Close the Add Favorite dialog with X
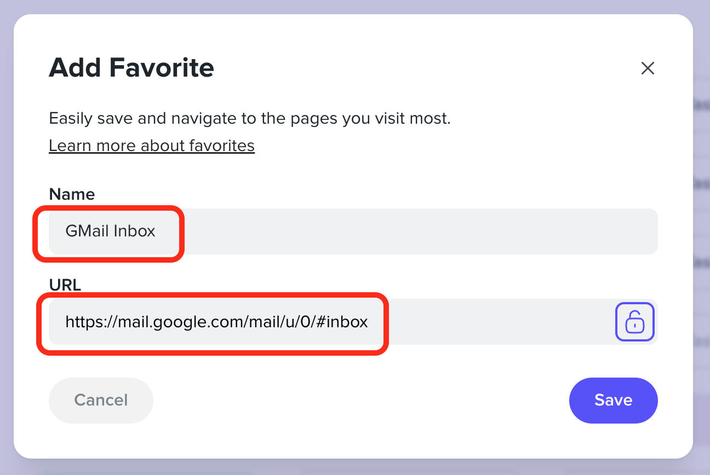This screenshot has width=710, height=475. [648, 68]
